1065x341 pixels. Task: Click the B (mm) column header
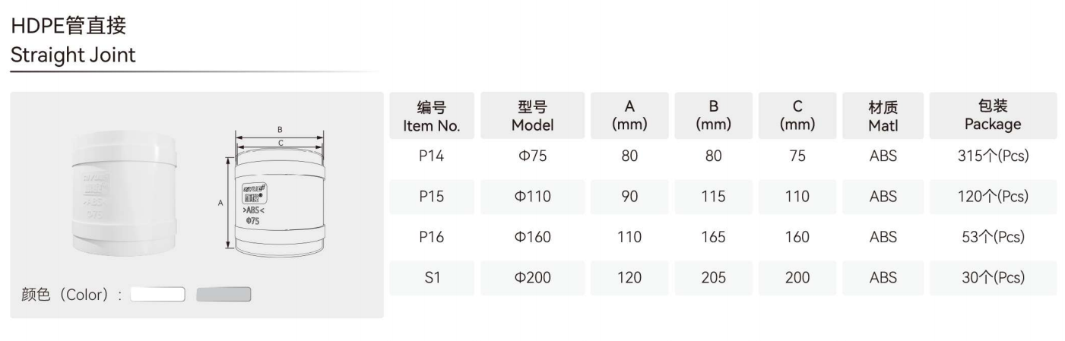(x=713, y=116)
